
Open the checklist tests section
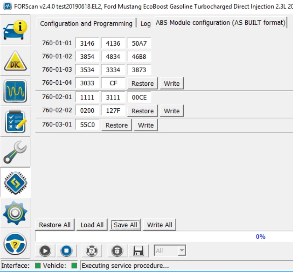[15, 121]
